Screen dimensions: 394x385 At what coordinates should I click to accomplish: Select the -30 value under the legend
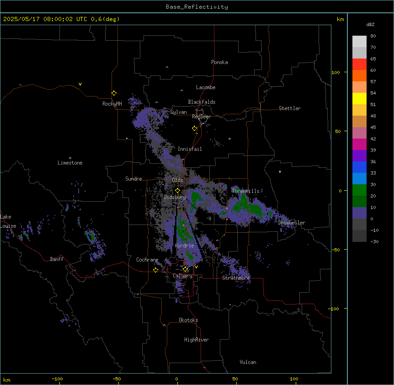(x=374, y=241)
